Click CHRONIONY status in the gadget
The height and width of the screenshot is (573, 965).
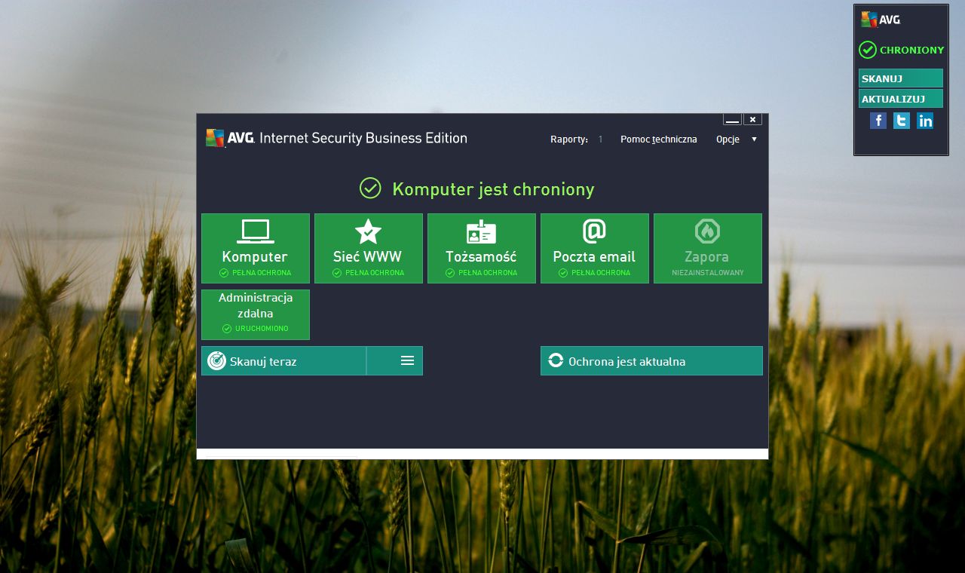(902, 51)
